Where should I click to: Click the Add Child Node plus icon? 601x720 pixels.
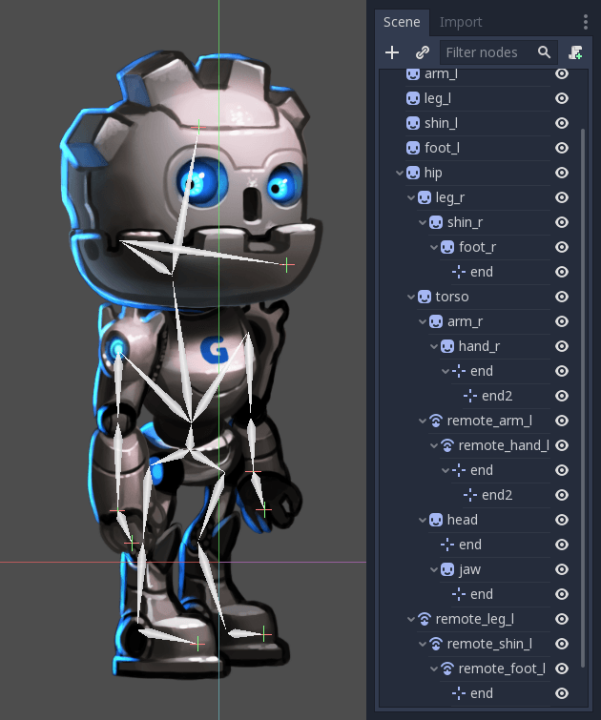(392, 52)
